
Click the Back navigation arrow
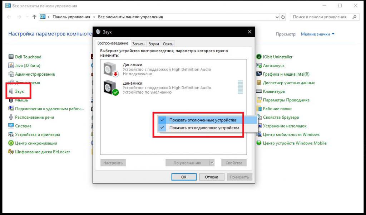click(x=9, y=17)
